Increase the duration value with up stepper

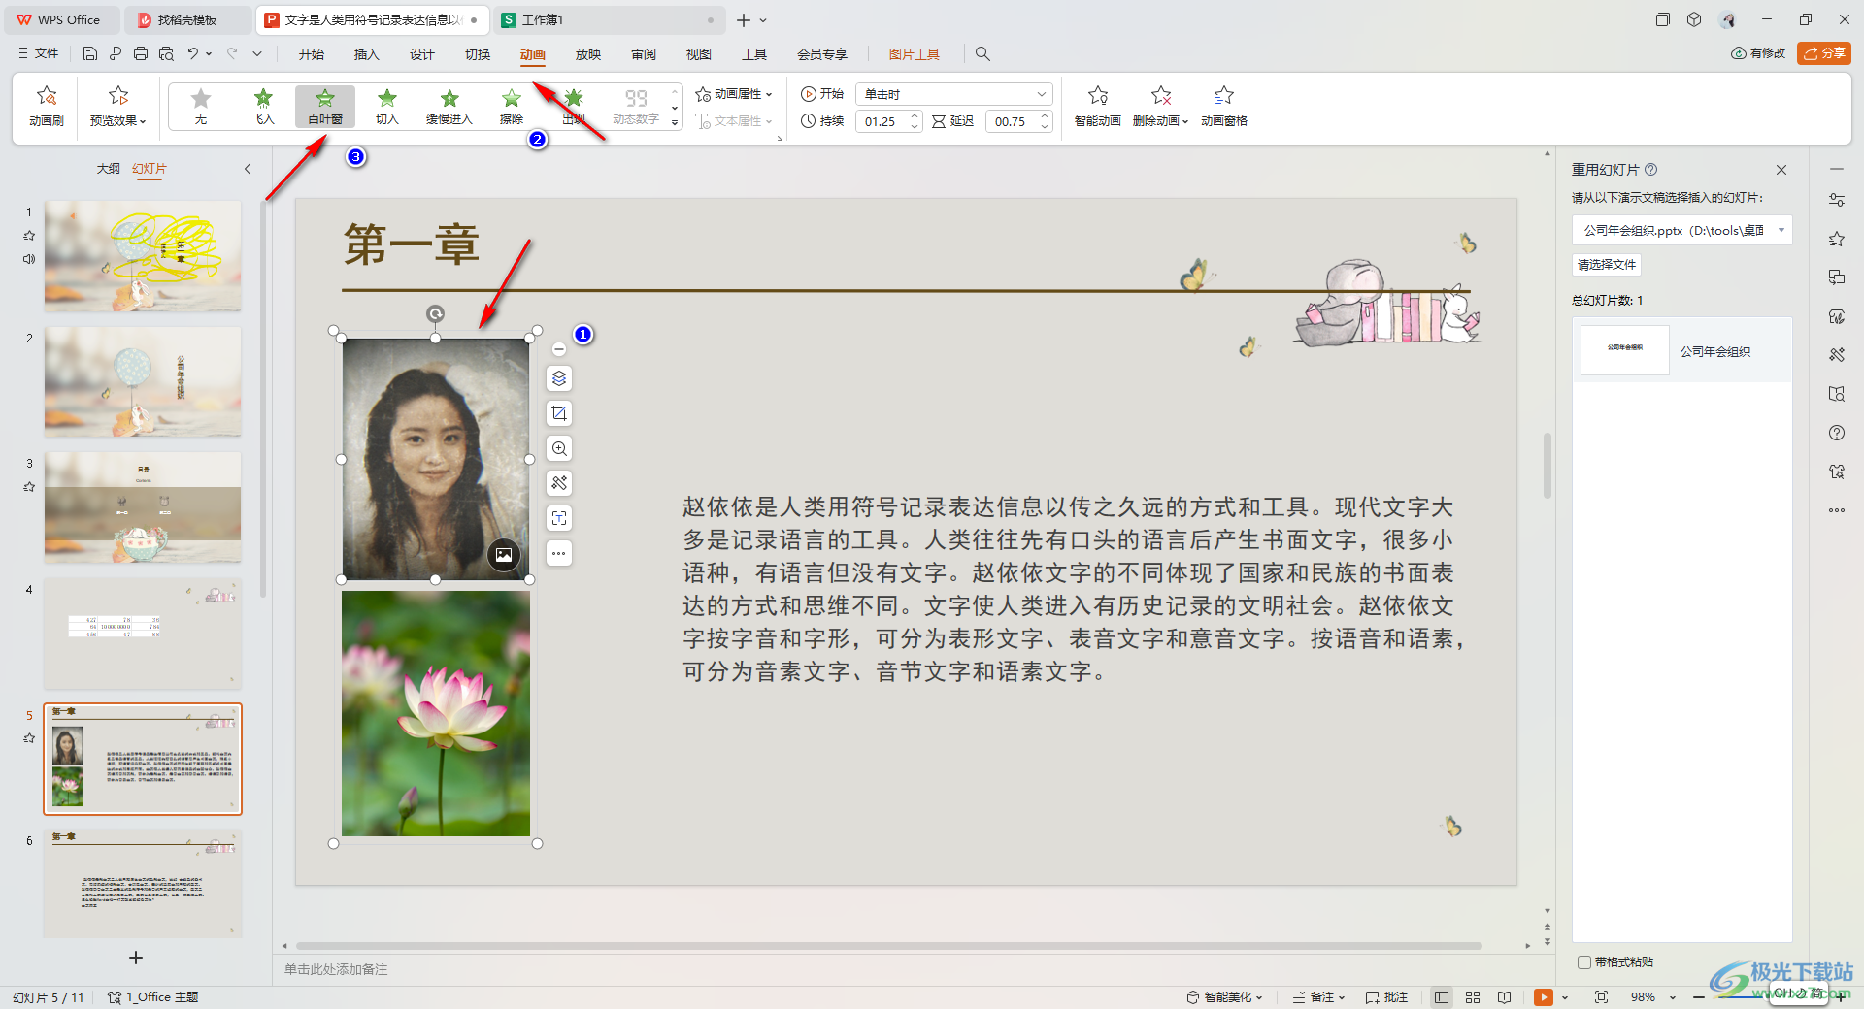(x=915, y=115)
